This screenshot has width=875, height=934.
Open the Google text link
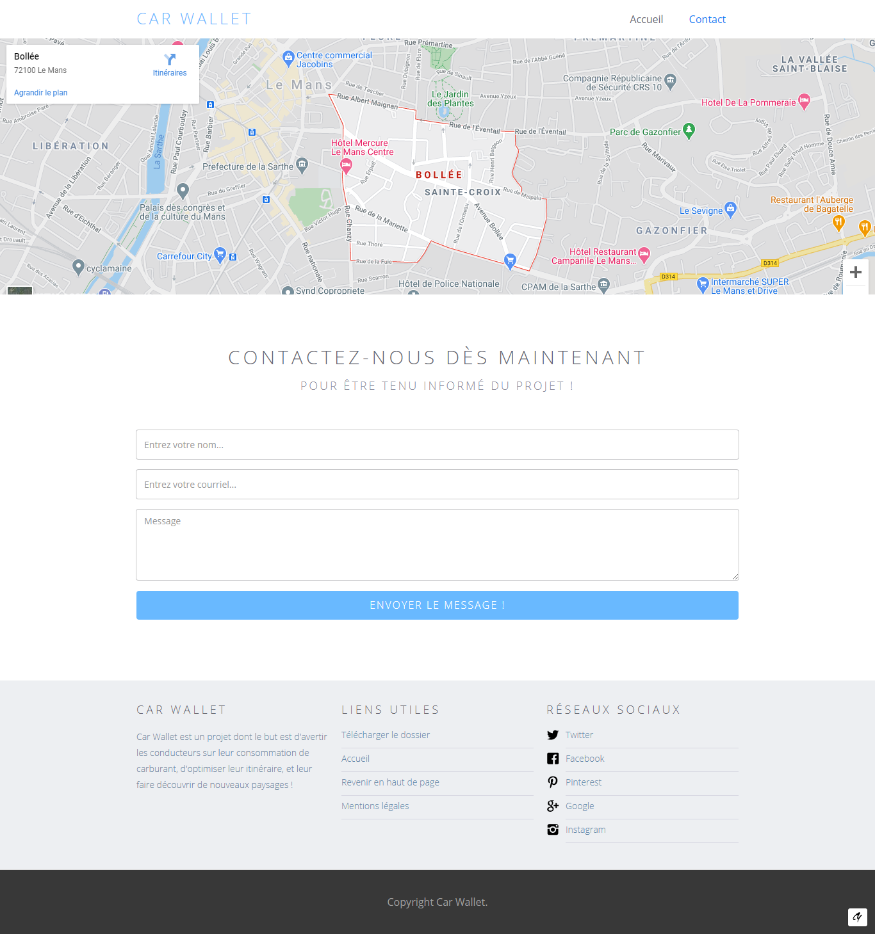point(580,806)
